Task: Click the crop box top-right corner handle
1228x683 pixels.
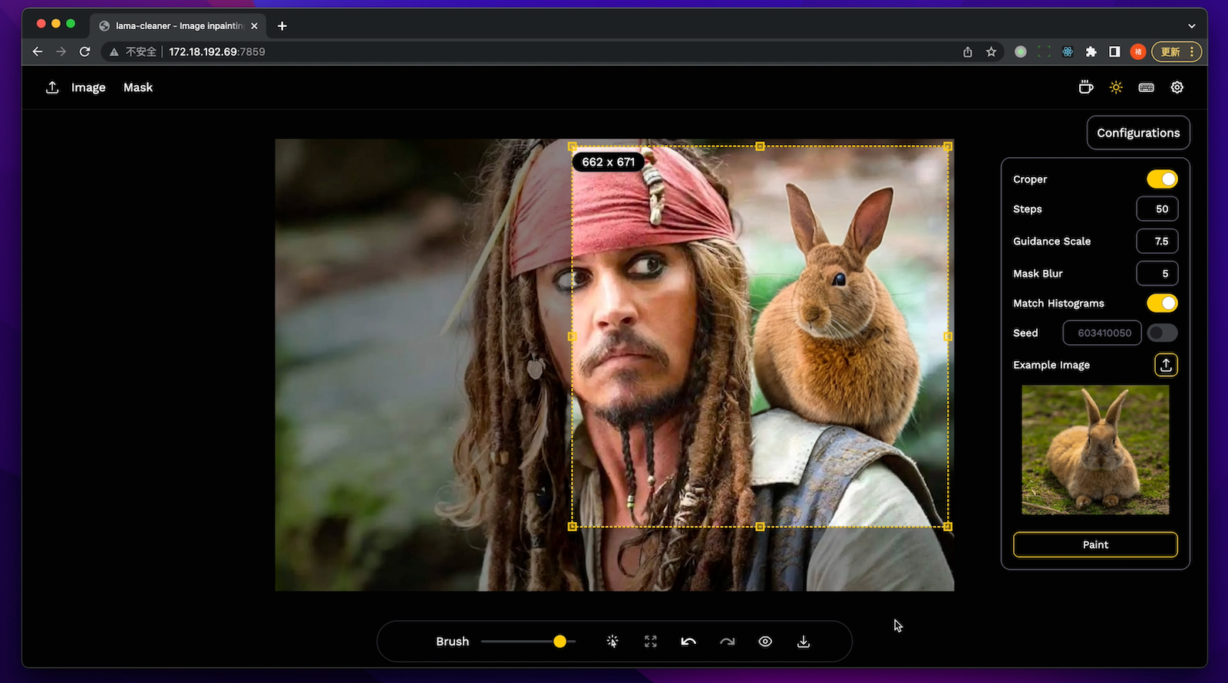Action: 948,146
